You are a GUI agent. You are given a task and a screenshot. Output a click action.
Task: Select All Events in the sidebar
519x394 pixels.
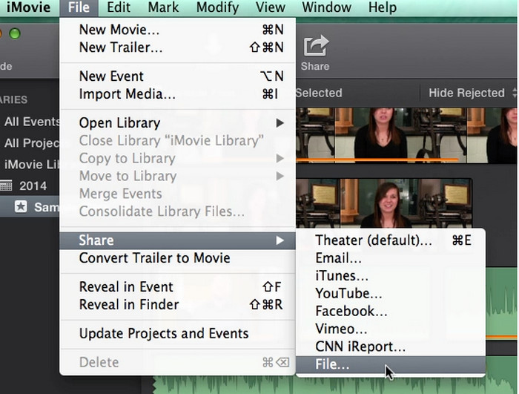tap(31, 122)
